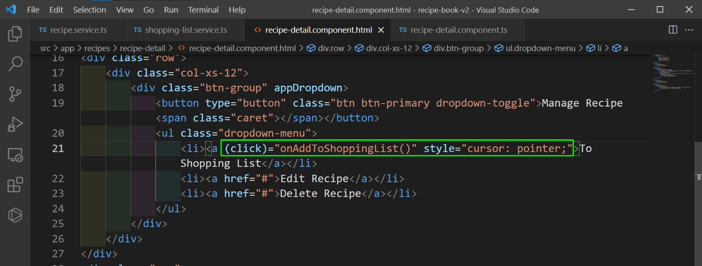Click the div.row breadcrumb

(x=325, y=48)
